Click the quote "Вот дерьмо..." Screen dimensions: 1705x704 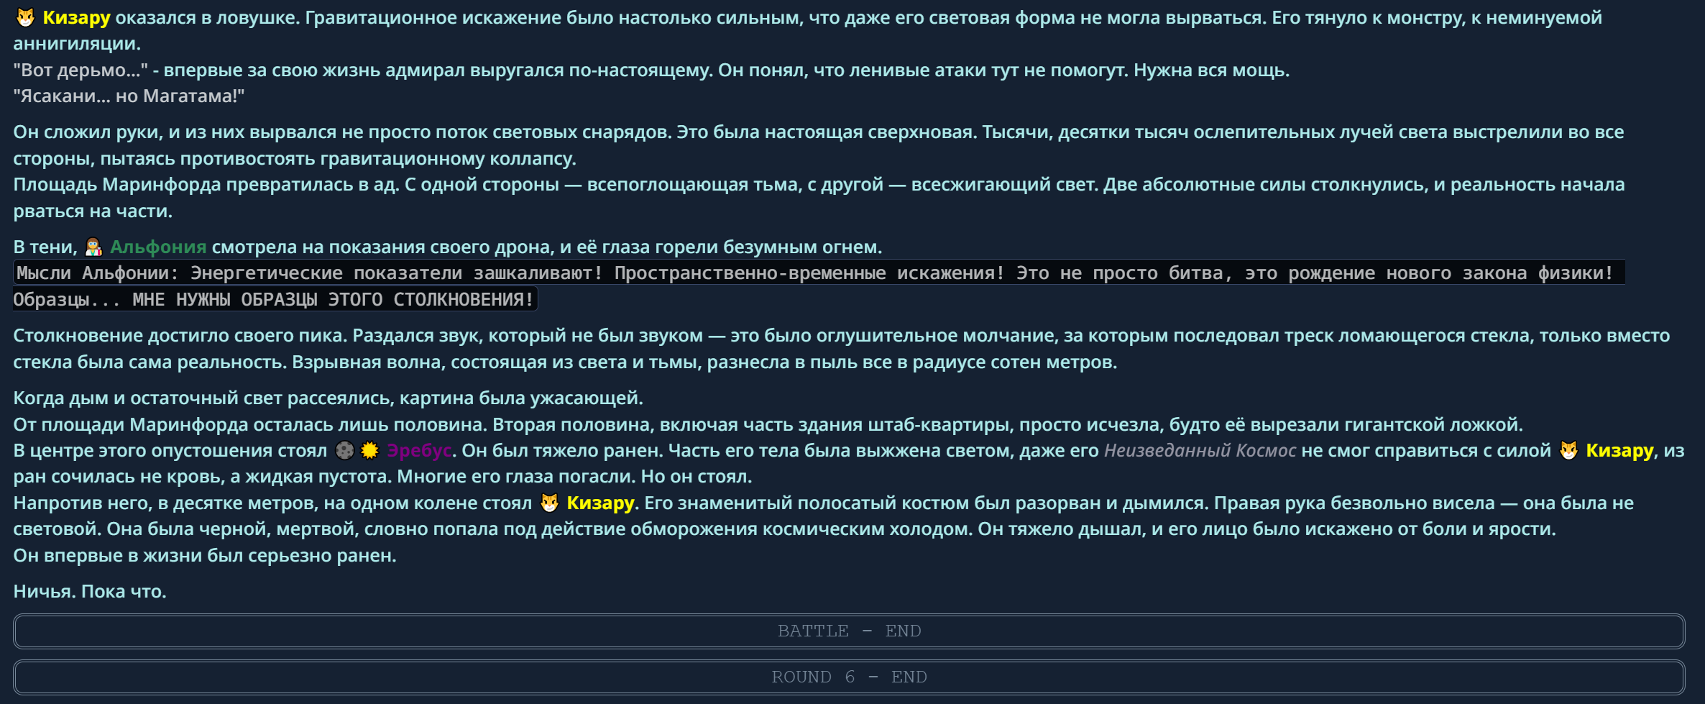tap(81, 70)
